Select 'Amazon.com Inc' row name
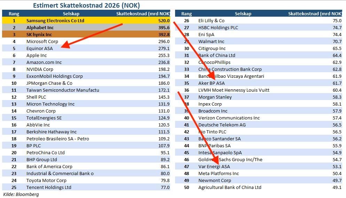 pos(44,62)
